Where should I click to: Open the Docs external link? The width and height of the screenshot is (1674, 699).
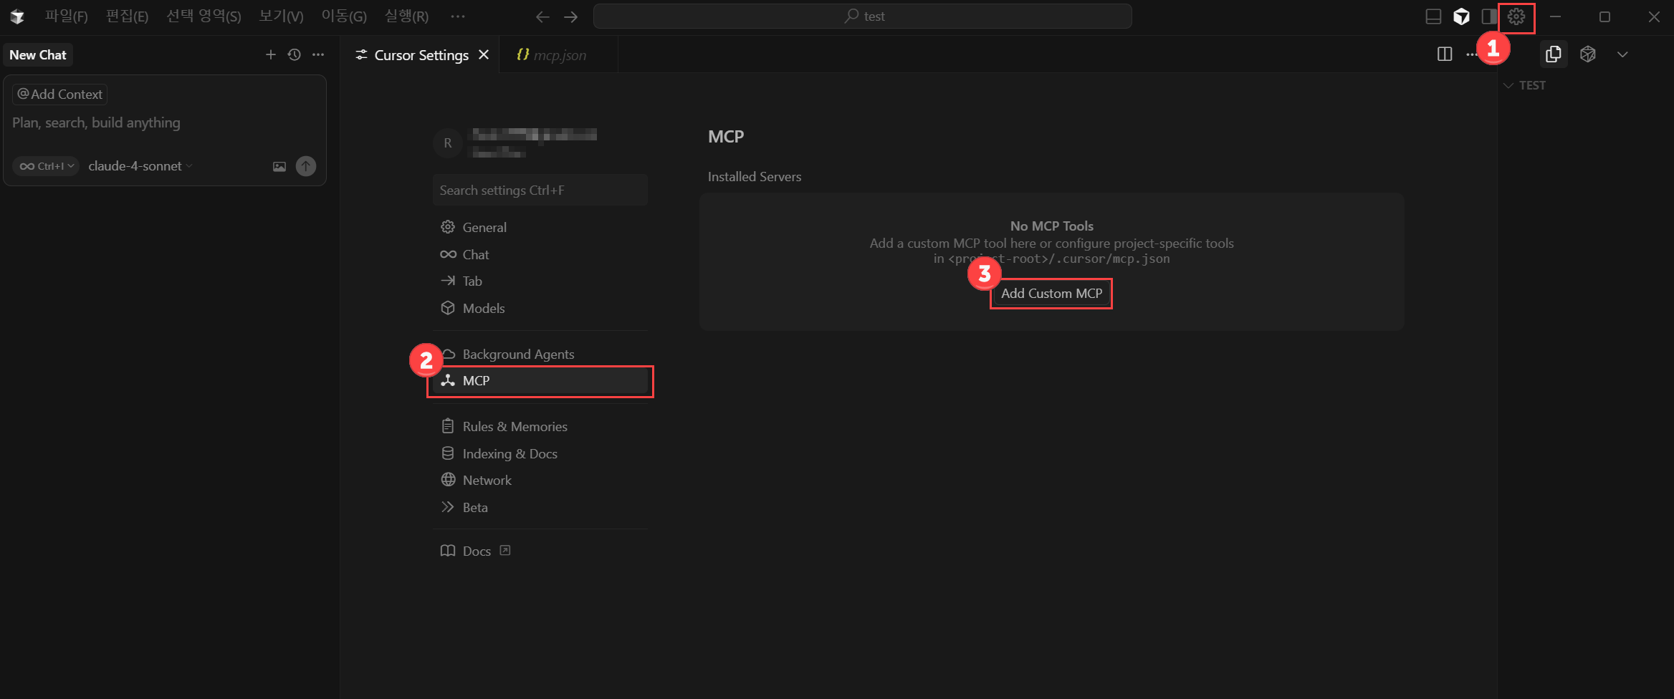click(x=476, y=551)
